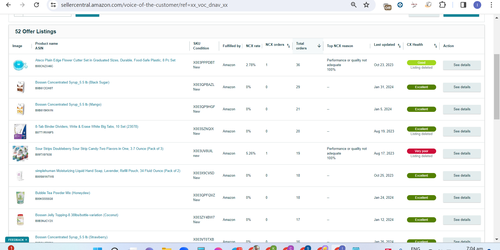Click the Good CX Health badge
The width and height of the screenshot is (500, 250).
[421, 63]
